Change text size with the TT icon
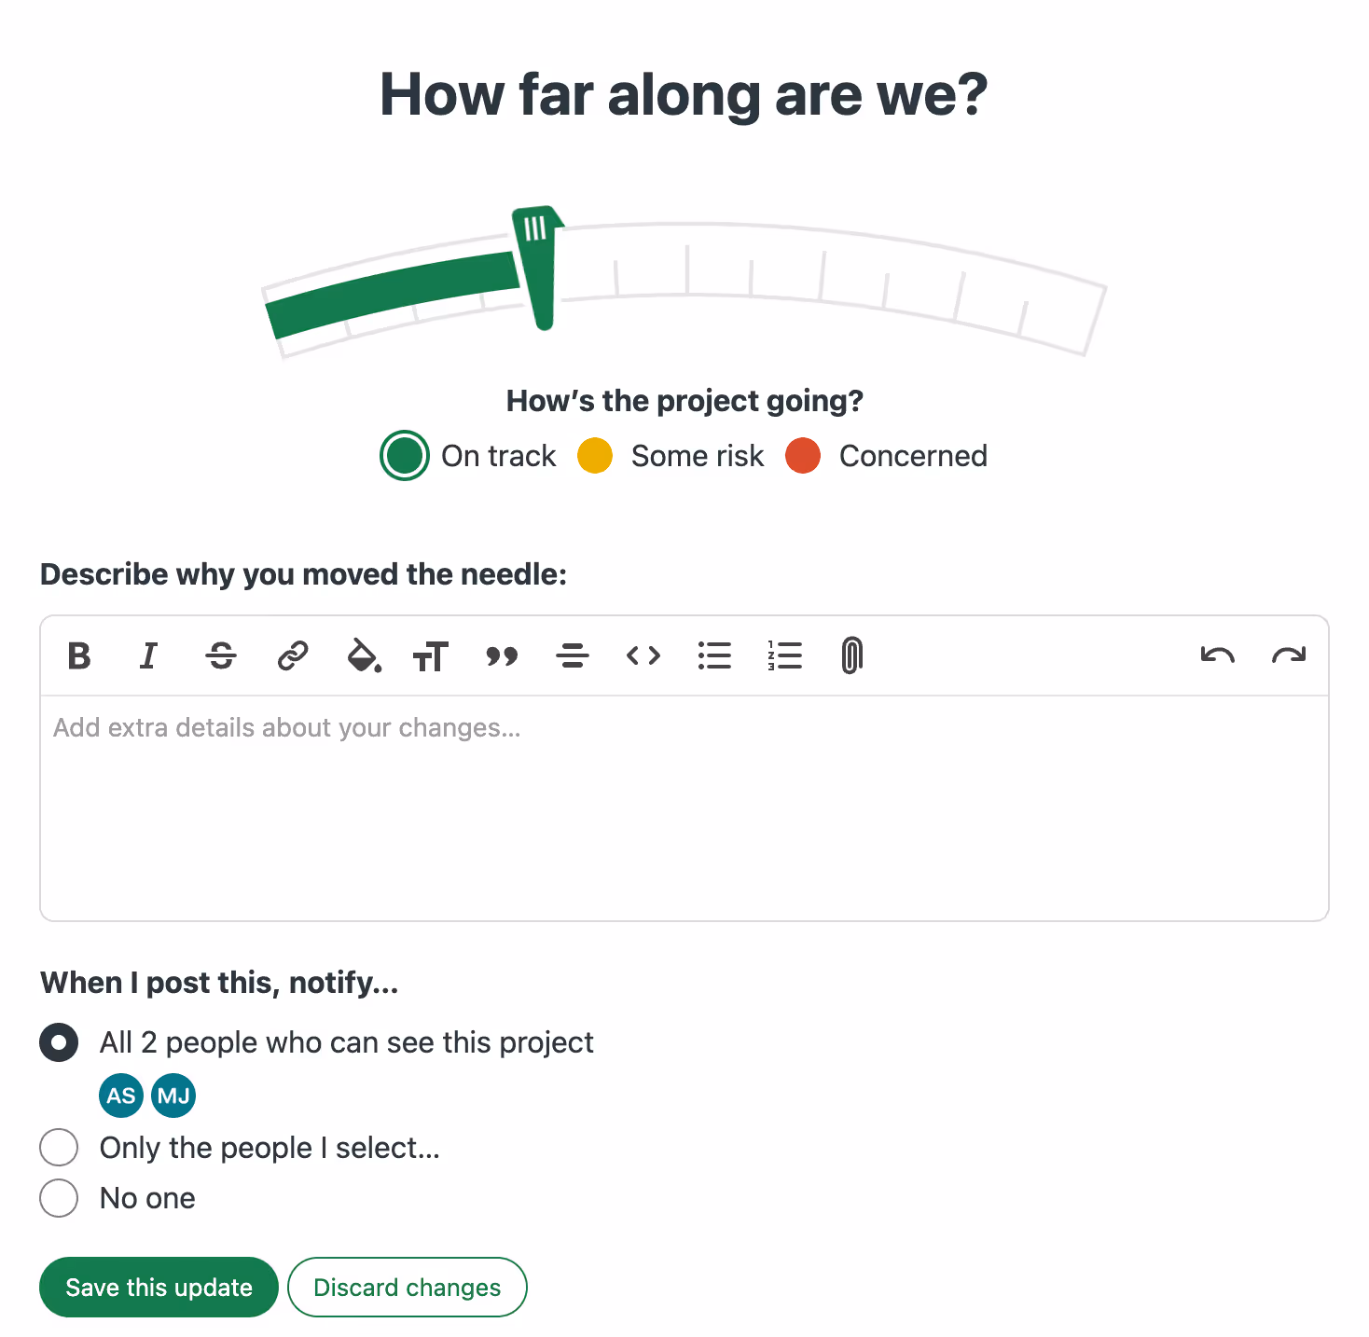This screenshot has width=1369, height=1337. pos(432,656)
